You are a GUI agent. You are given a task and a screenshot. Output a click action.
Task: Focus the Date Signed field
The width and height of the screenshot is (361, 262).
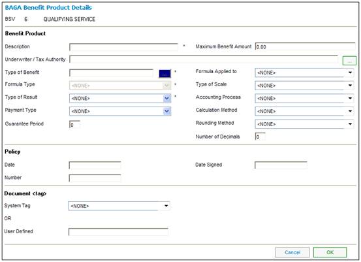point(281,165)
